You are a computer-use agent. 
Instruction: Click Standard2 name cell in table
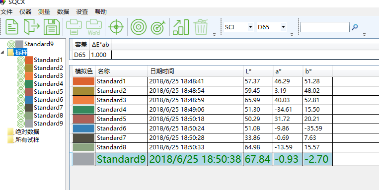click(121, 91)
